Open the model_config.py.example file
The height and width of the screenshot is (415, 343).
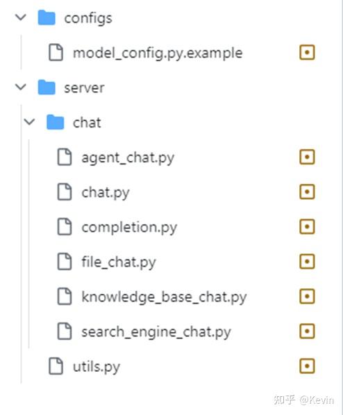(x=158, y=53)
